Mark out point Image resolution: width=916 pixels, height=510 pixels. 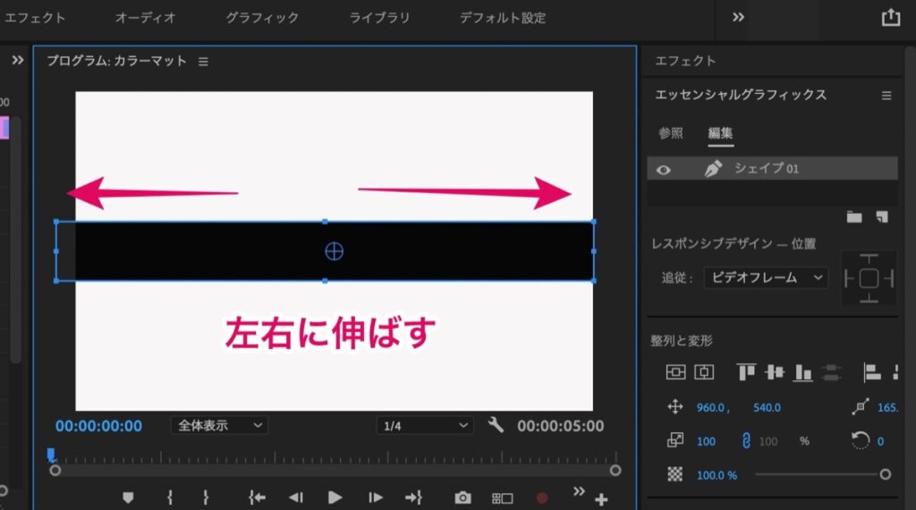(205, 497)
